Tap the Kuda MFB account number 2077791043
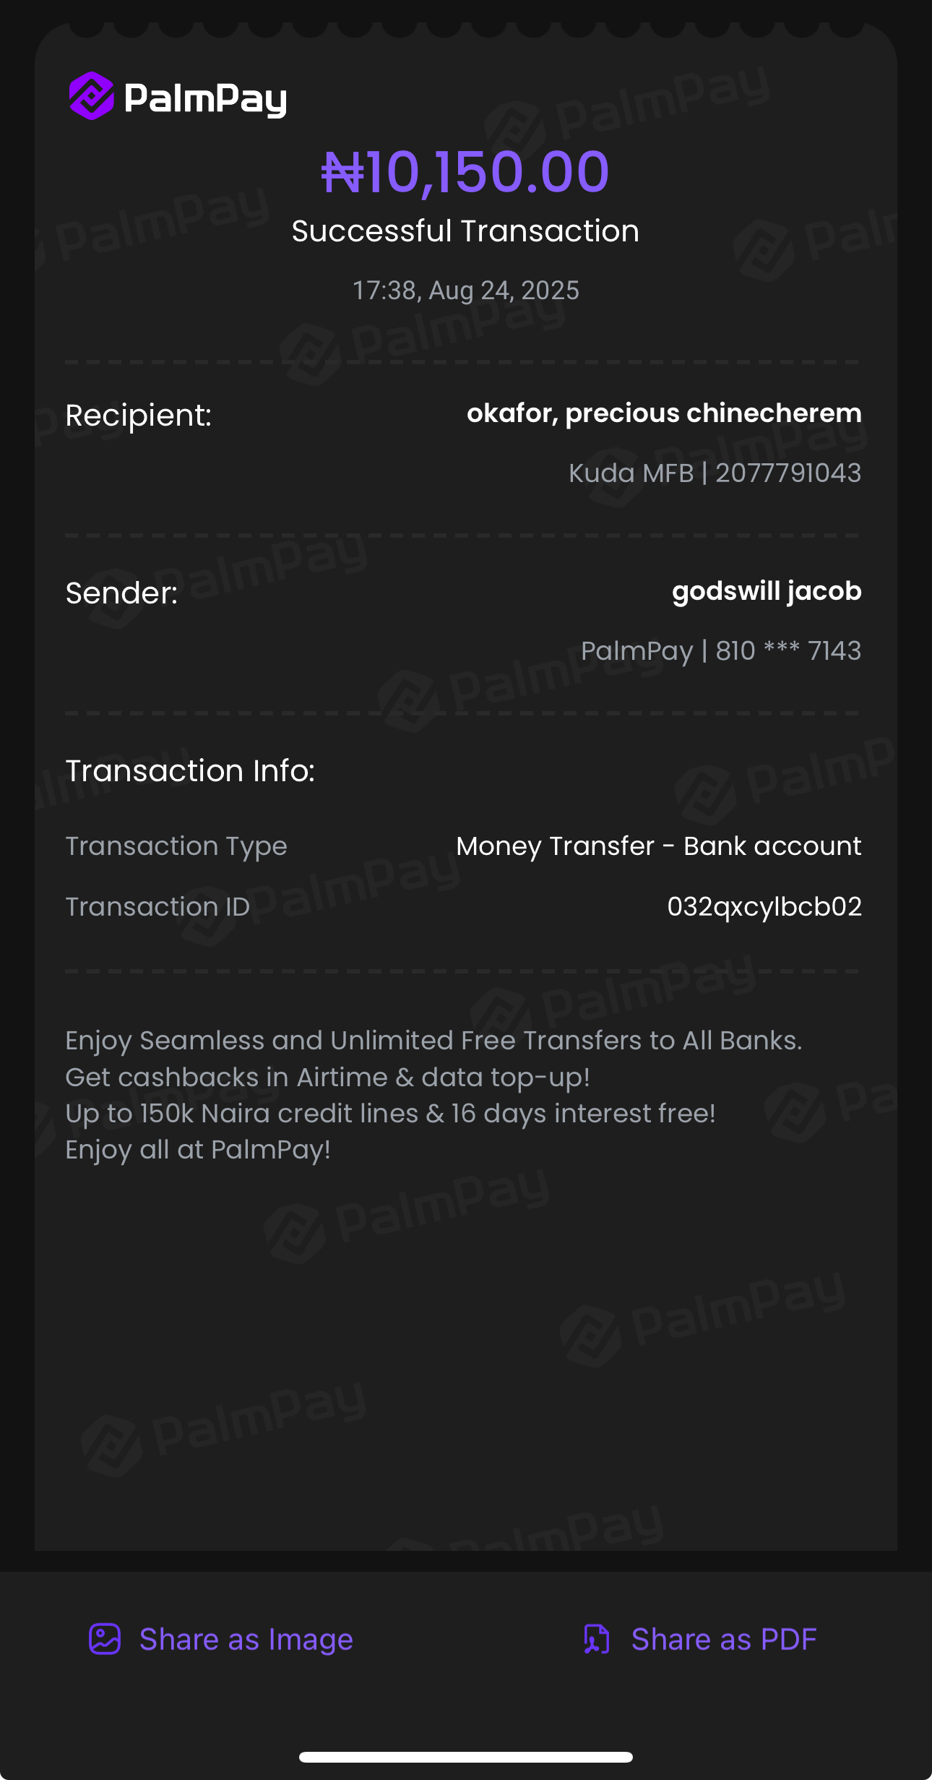The height and width of the screenshot is (1780, 932). pyautogui.click(x=788, y=473)
